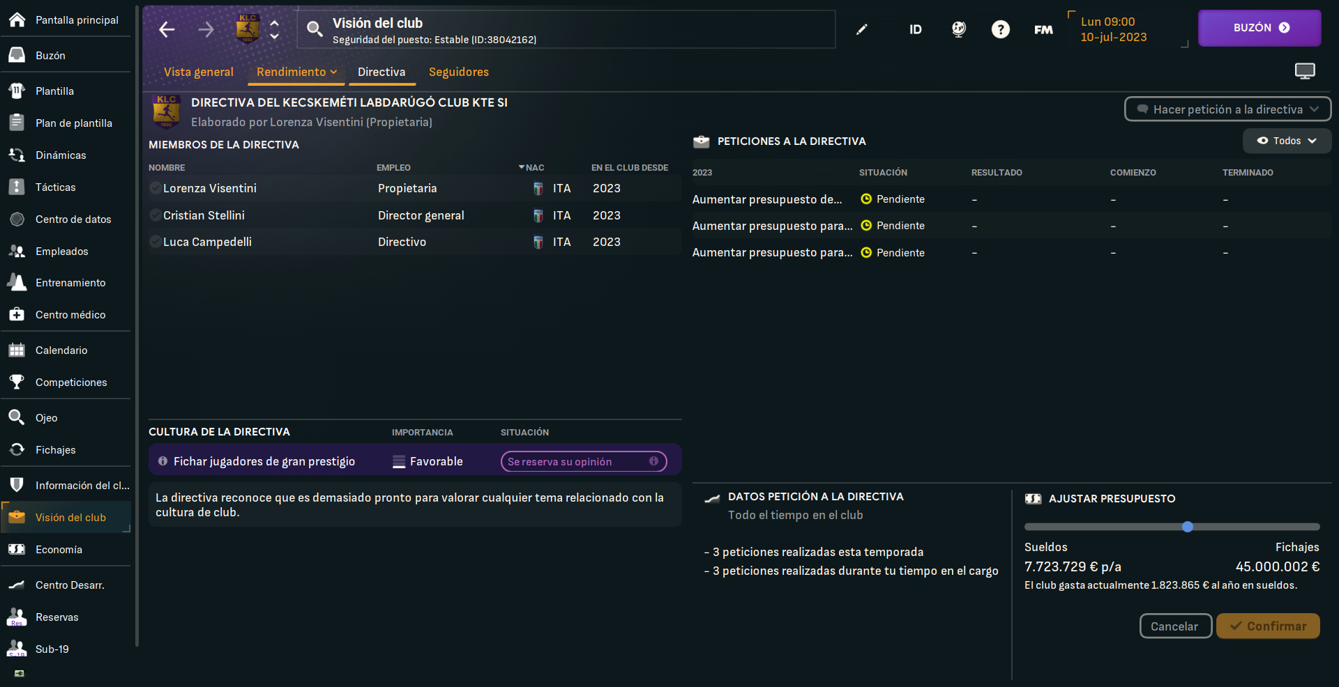Screen dimensions: 1339x687
Task: Toggle the circle next to Luca Campedelli
Action: (x=156, y=242)
